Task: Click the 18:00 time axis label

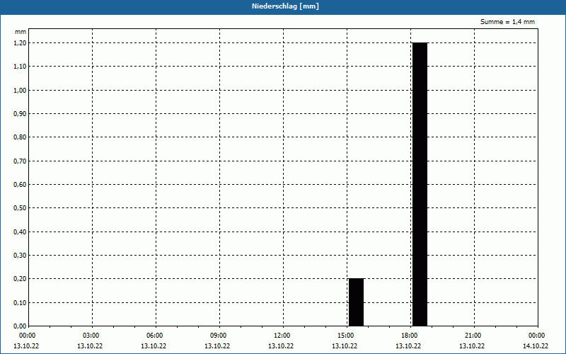Action: click(x=410, y=336)
